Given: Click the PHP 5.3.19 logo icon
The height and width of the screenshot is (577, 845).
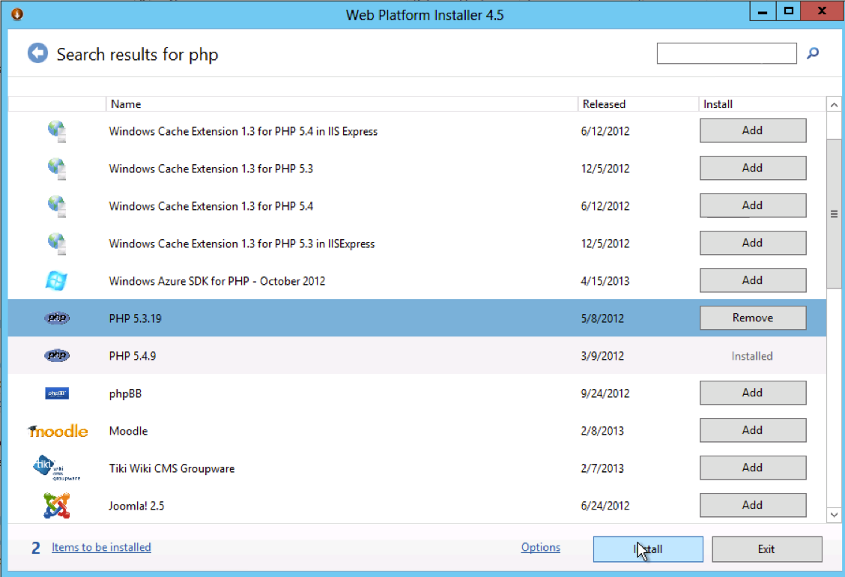Looking at the screenshot, I should tap(57, 318).
